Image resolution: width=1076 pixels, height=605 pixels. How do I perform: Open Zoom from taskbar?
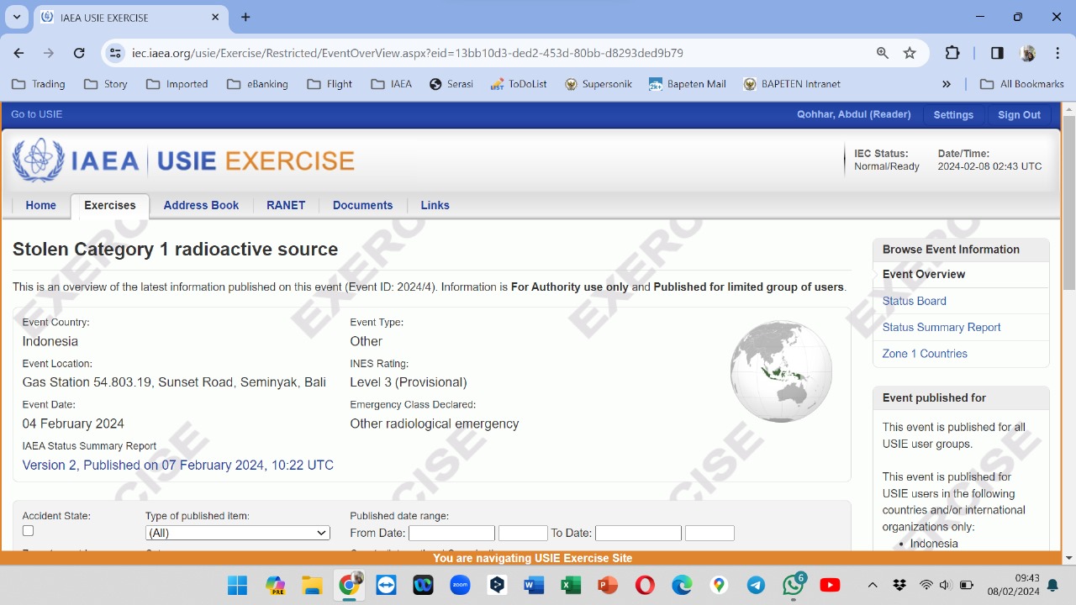click(460, 585)
